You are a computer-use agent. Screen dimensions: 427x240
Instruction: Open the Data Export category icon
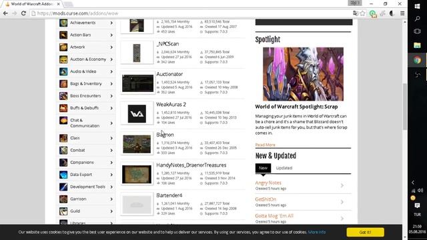63,175
